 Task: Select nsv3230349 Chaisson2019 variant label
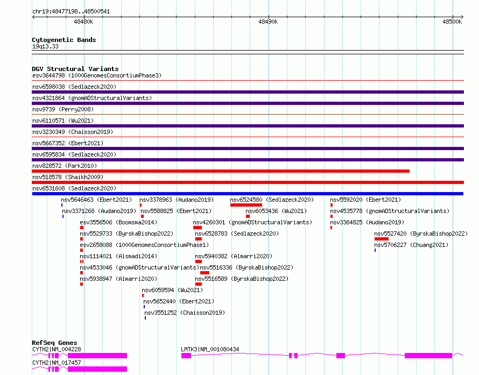click(x=73, y=132)
